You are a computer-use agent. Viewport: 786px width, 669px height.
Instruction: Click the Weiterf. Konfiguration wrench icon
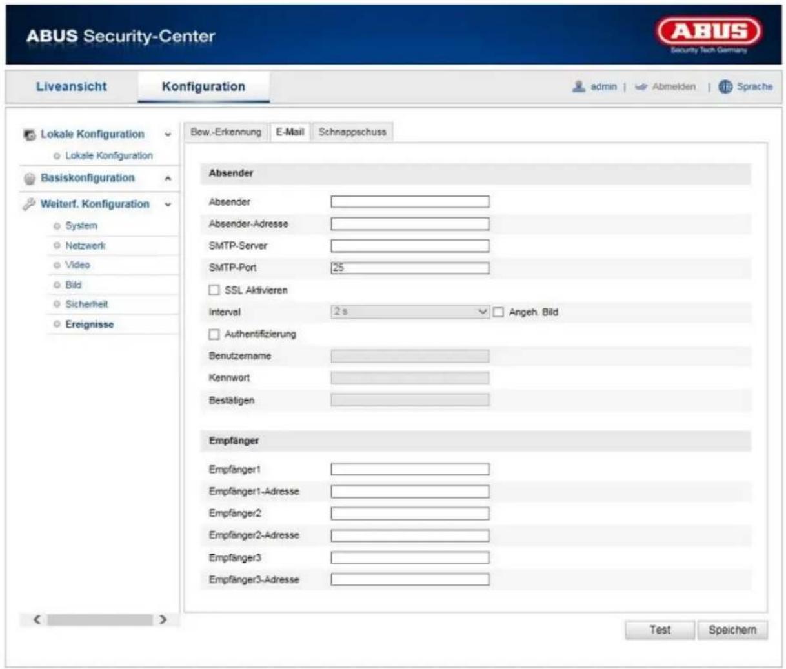29,205
